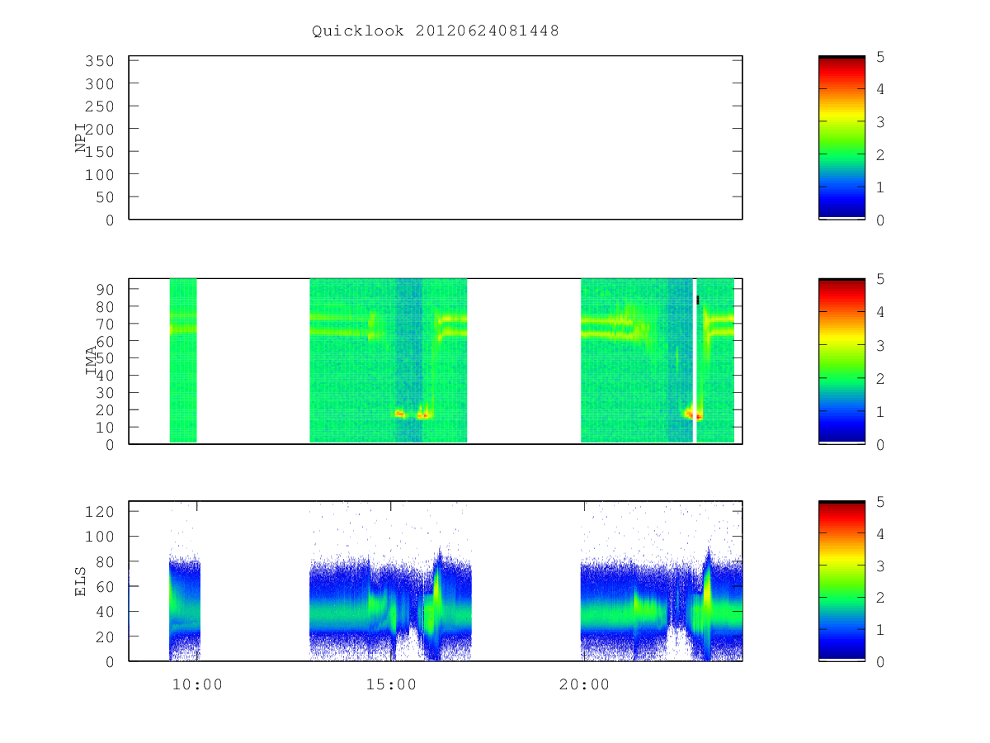Click the 0 label on ELS colorbar
The height and width of the screenshot is (743, 990).
(880, 661)
